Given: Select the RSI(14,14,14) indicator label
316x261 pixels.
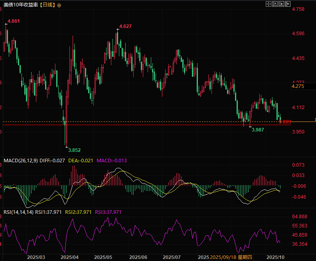Looking at the screenshot, I should tap(18, 212).
